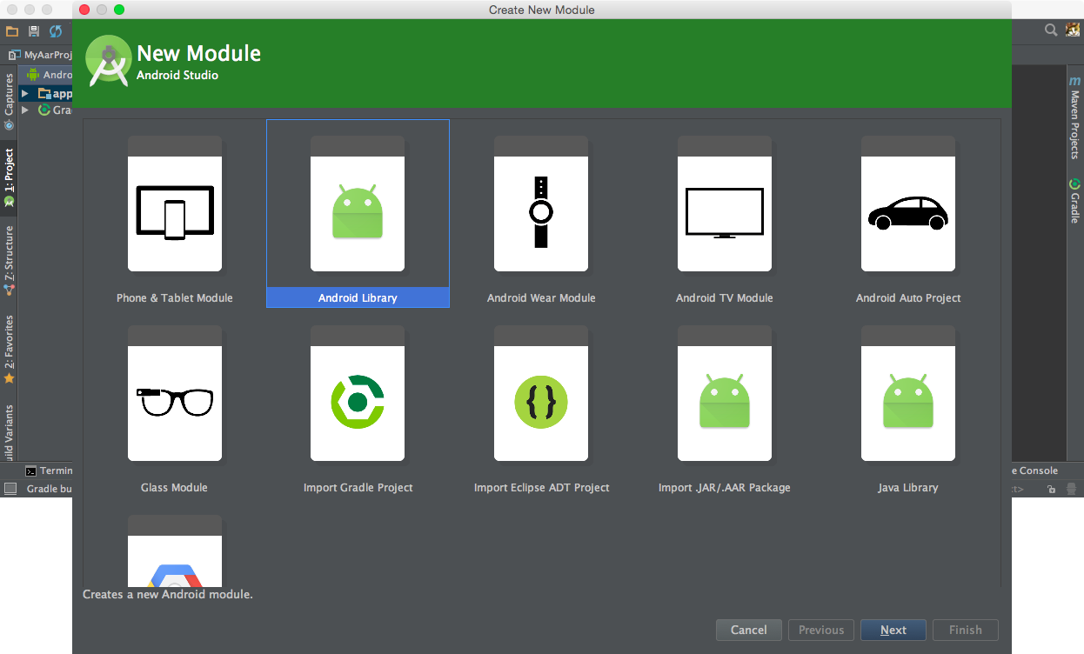Sync project using the blue refresh toolbar icon
The height and width of the screenshot is (654, 1084).
point(55,30)
